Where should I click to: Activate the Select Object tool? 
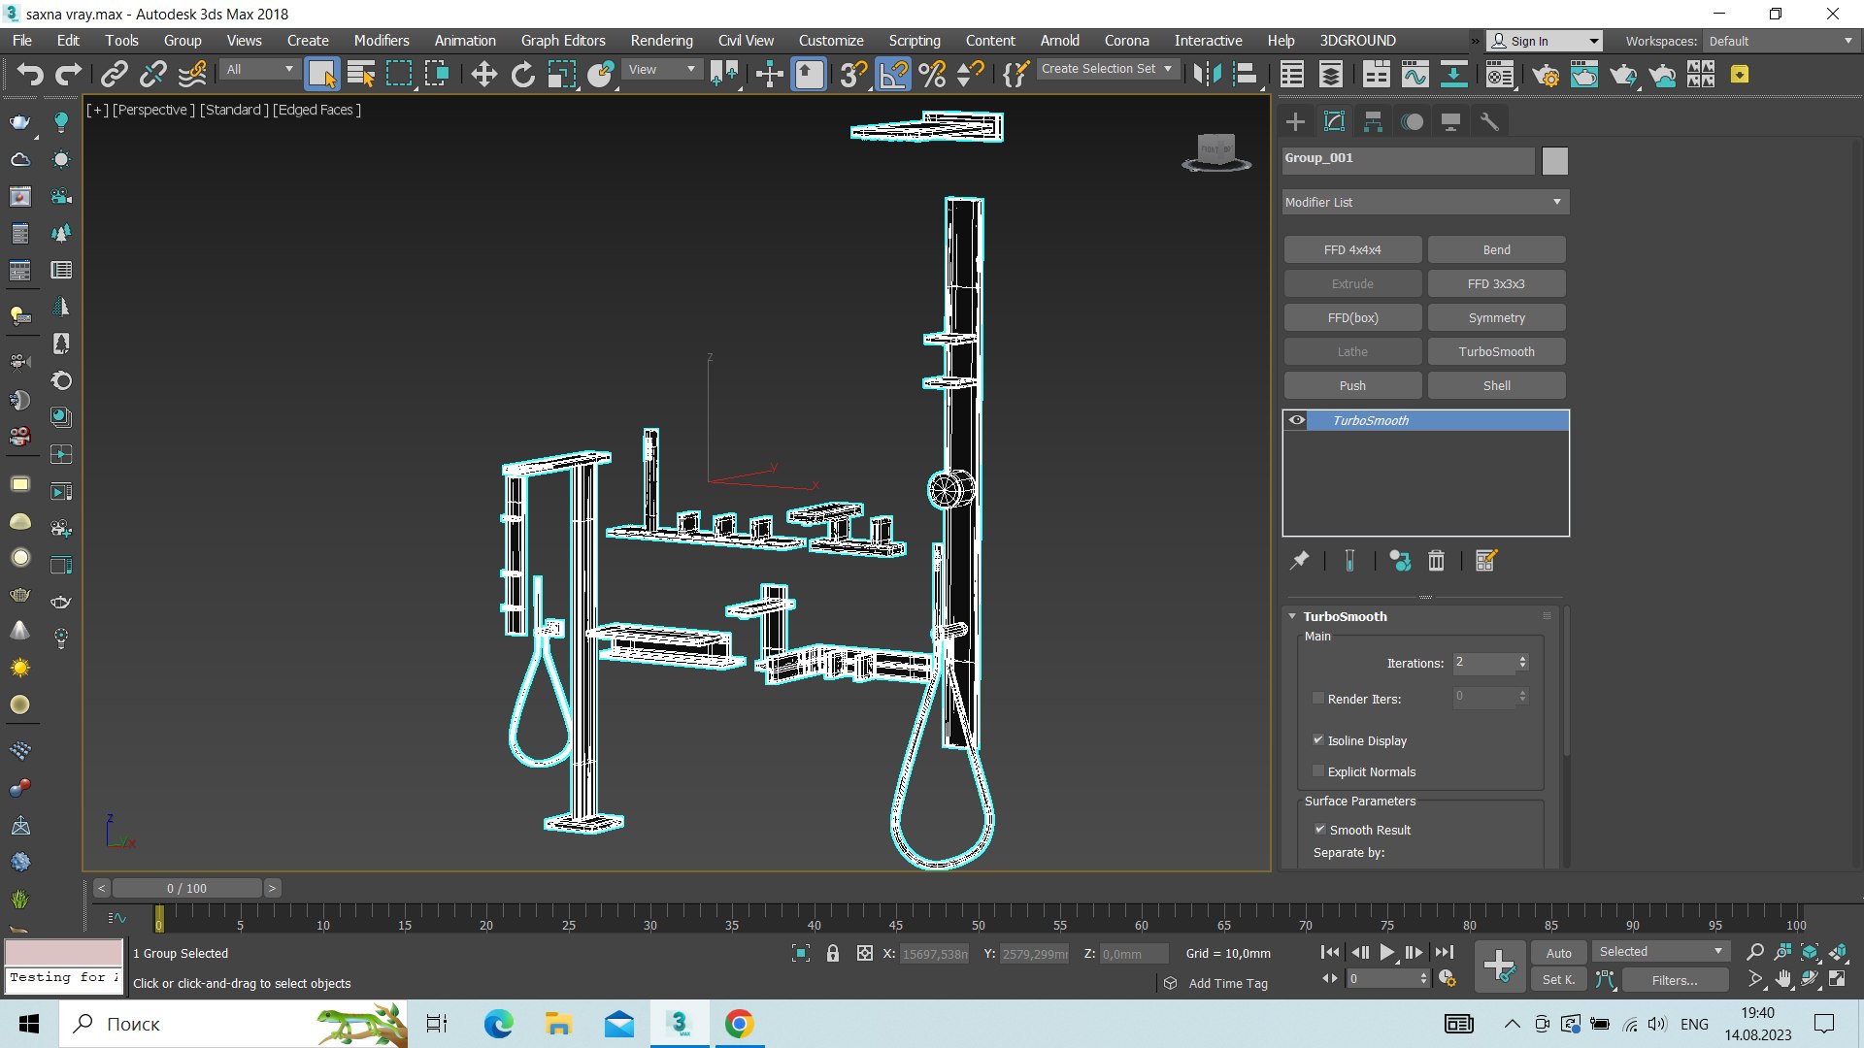pyautogui.click(x=321, y=74)
